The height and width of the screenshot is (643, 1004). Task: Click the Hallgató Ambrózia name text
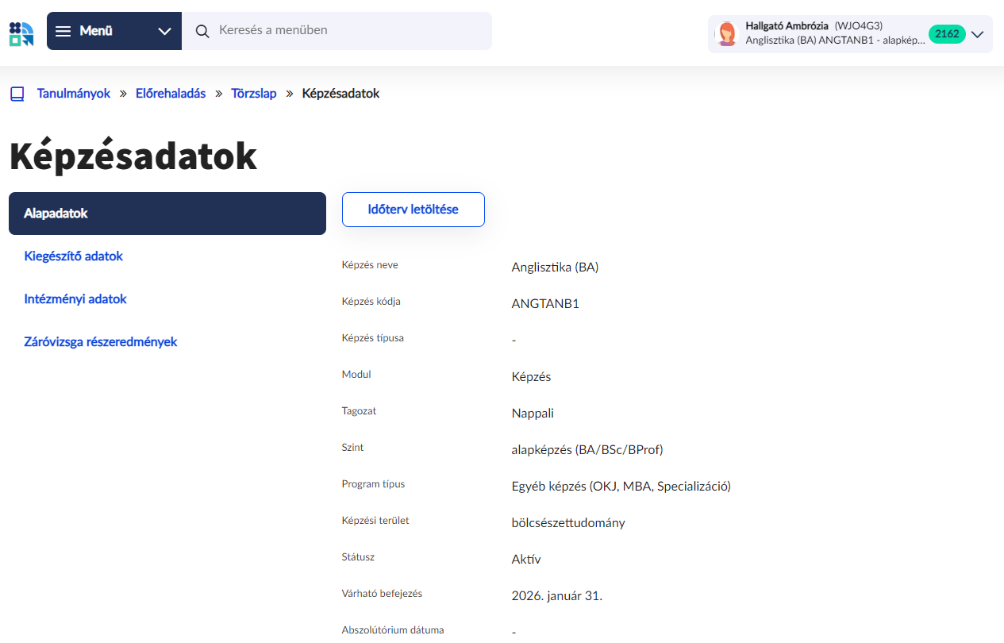pyautogui.click(x=787, y=25)
